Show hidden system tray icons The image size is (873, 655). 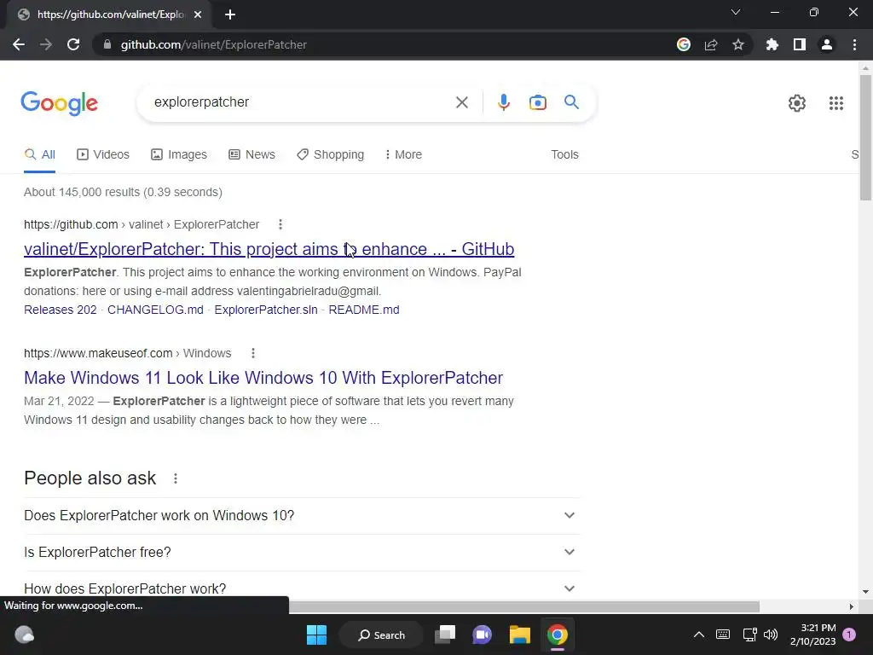(x=699, y=635)
